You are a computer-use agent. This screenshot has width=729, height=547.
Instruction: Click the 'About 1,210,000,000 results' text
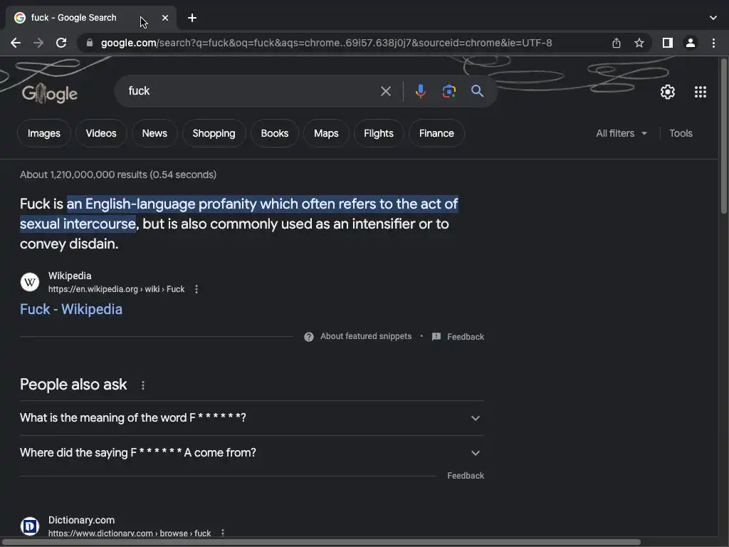click(118, 175)
